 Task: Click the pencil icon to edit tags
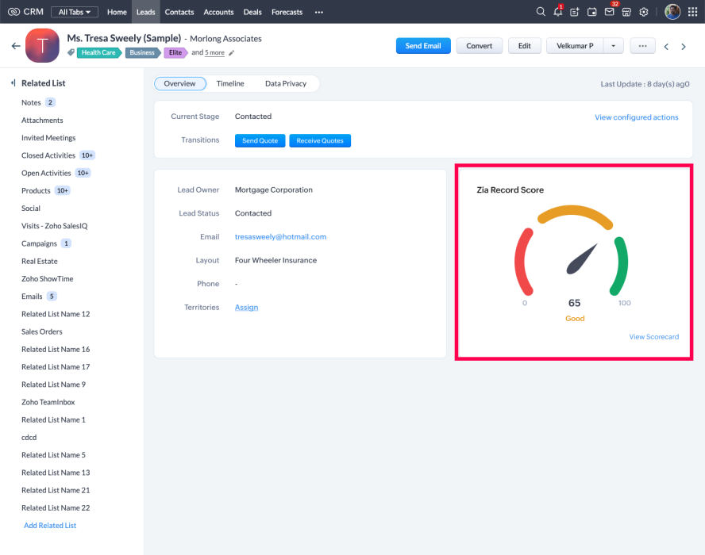tap(232, 53)
